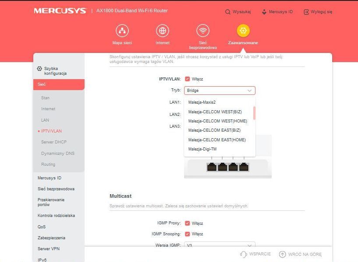Open the Mapa sieci network map icon

click(x=122, y=31)
